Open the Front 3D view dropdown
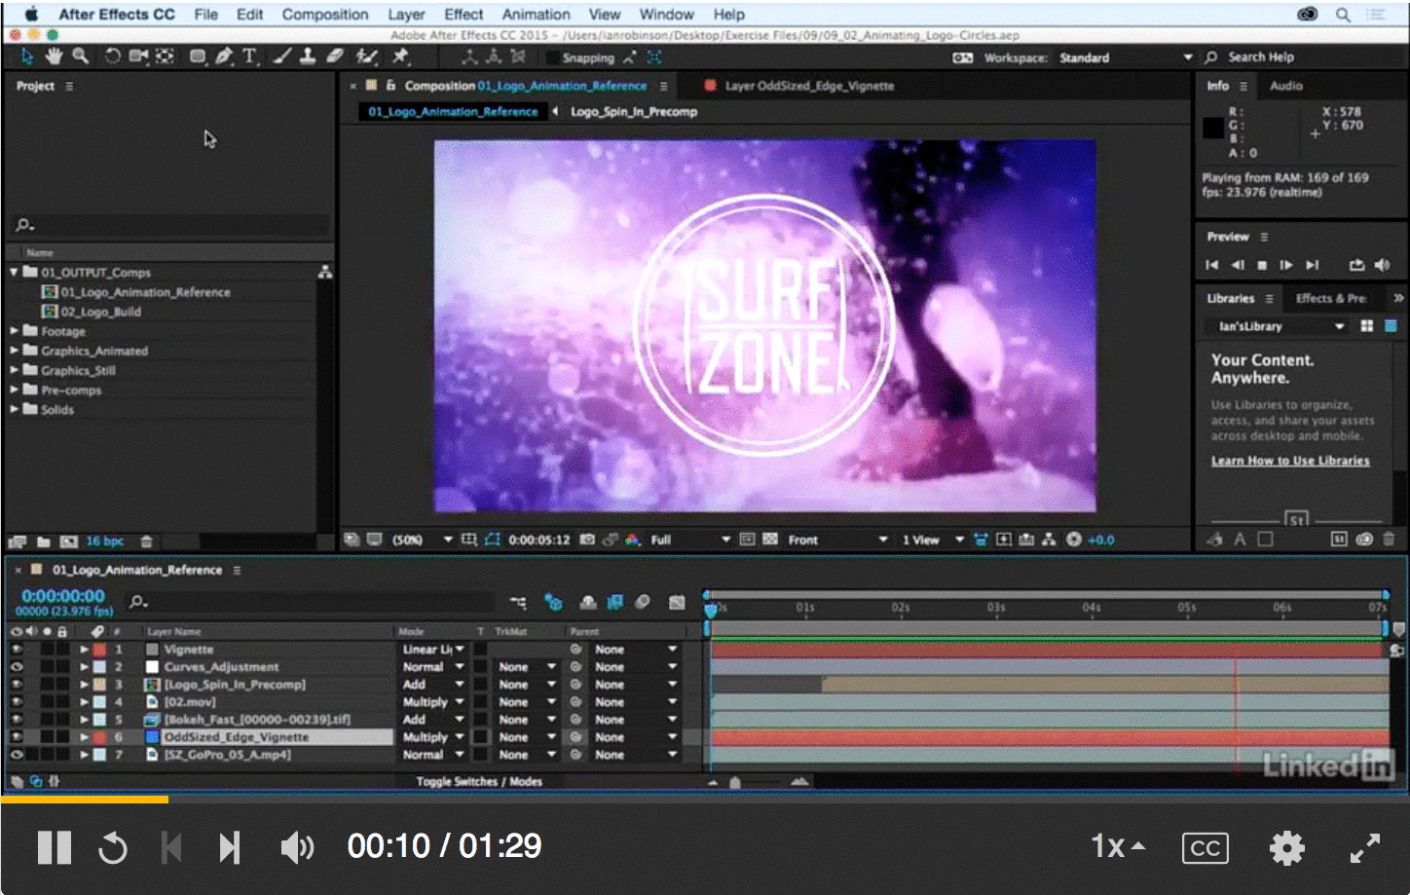 837,540
